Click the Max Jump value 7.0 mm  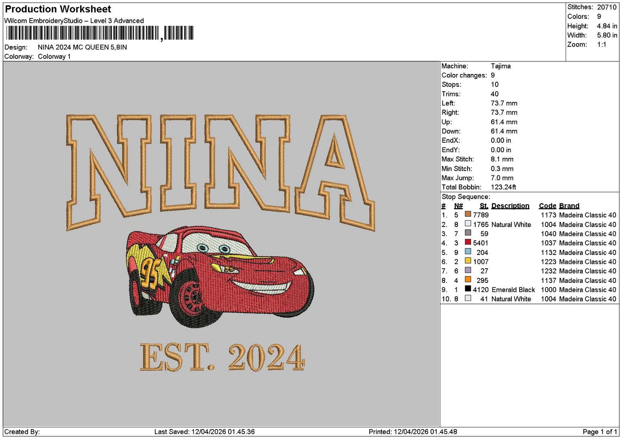click(x=502, y=178)
